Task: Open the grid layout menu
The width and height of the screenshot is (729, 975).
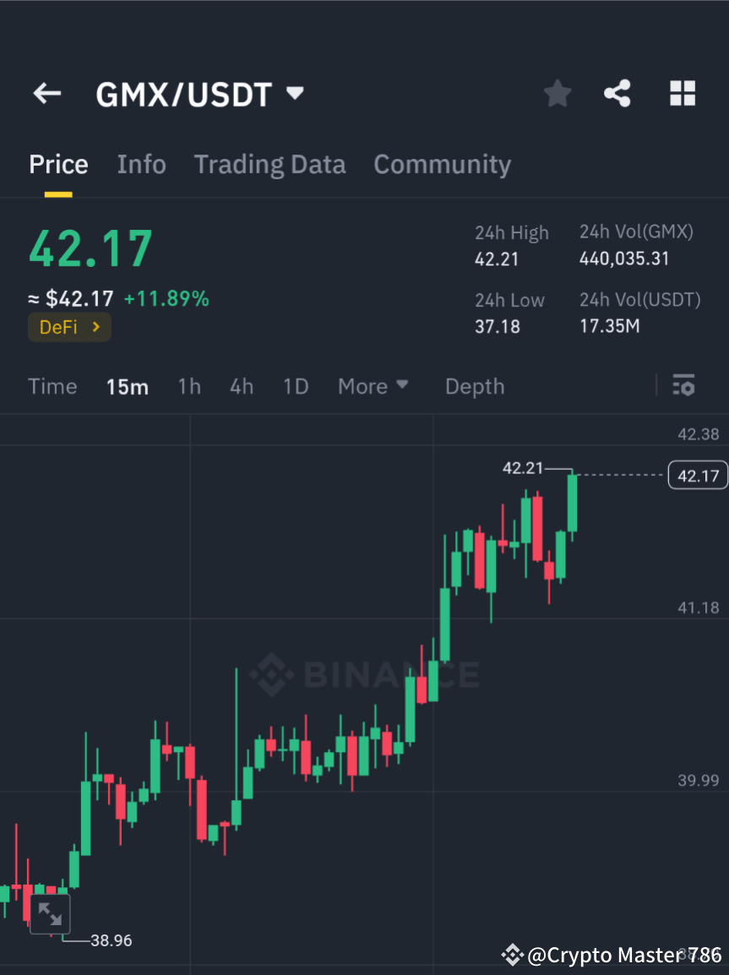Action: coord(682,93)
